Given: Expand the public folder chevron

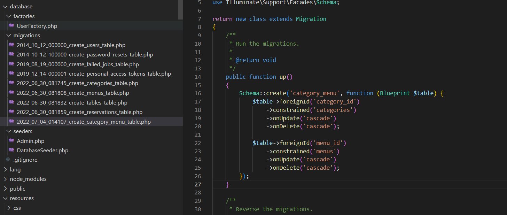Looking at the screenshot, I should [5, 189].
